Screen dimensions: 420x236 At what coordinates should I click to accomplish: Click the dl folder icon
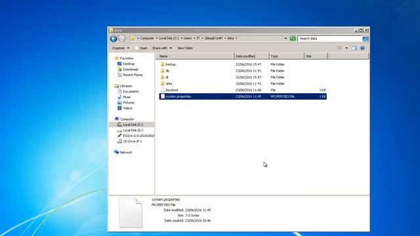(x=162, y=77)
